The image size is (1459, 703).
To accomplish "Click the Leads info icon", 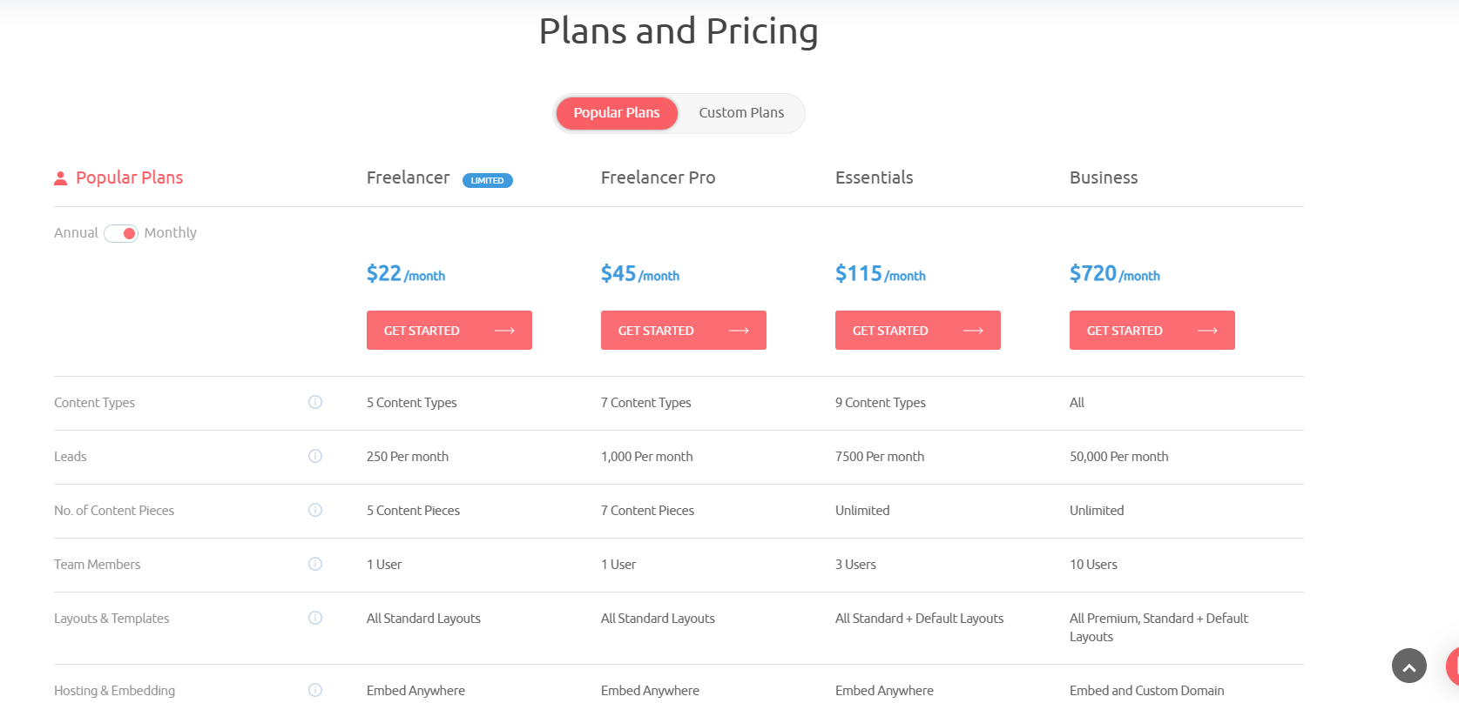I will 315,456.
